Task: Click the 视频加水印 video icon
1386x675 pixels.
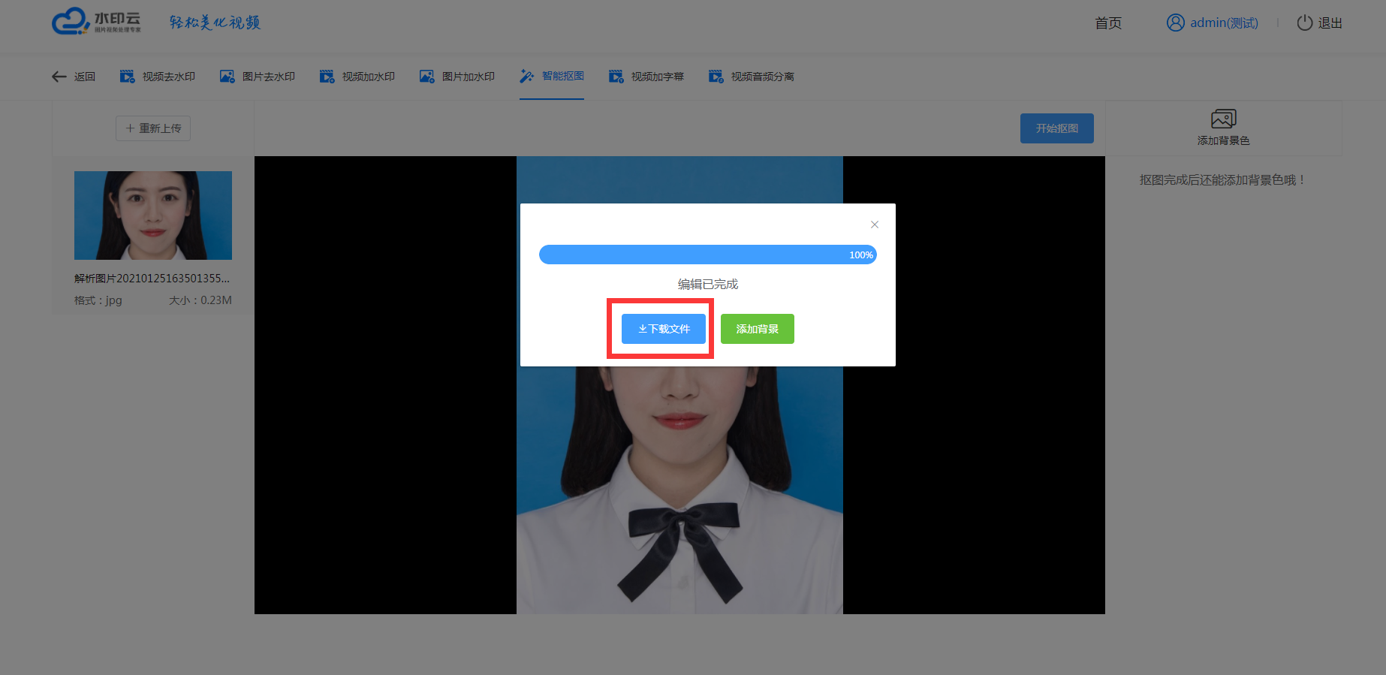Action: point(327,77)
